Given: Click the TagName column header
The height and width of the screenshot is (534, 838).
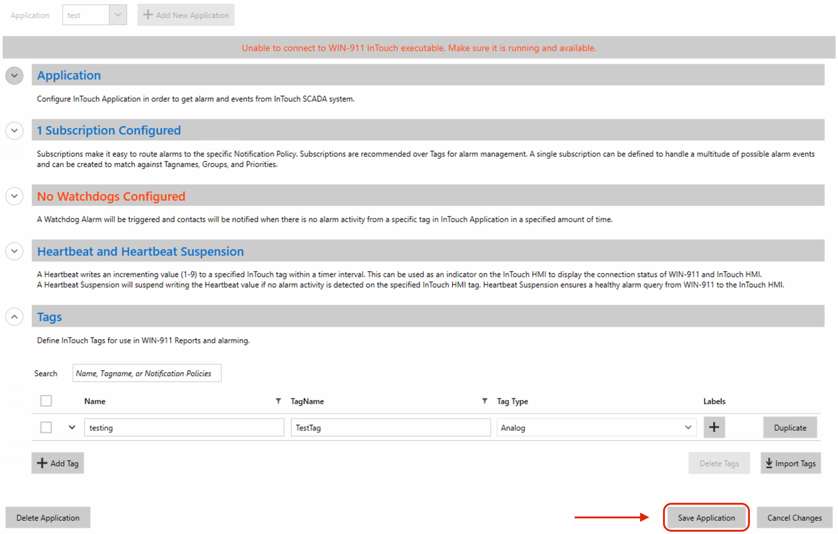Looking at the screenshot, I should click(307, 401).
